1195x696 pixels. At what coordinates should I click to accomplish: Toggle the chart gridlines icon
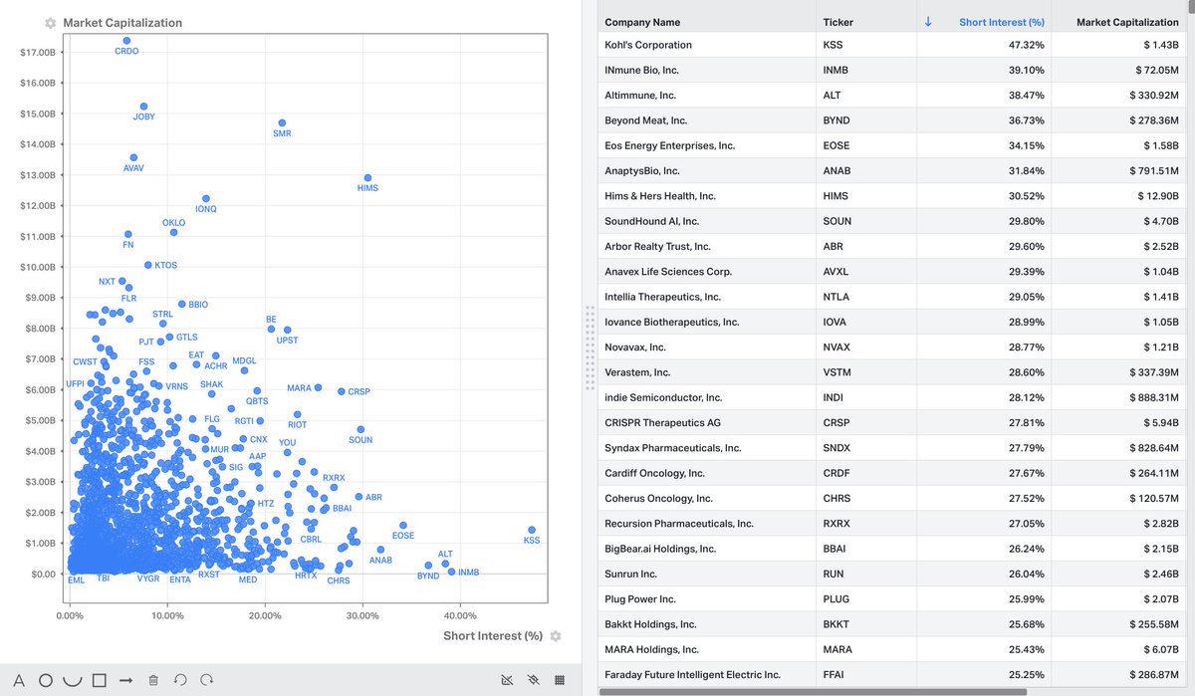pos(559,680)
